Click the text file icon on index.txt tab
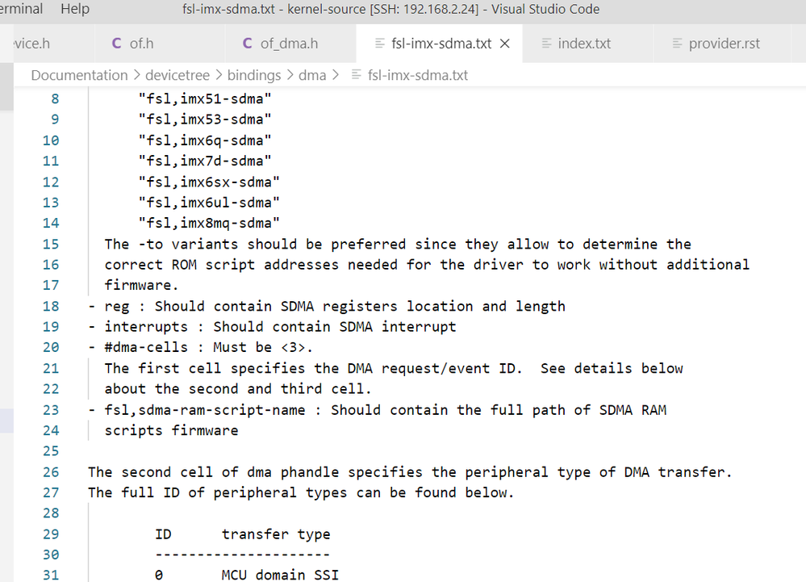The height and width of the screenshot is (582, 806). pyautogui.click(x=546, y=44)
